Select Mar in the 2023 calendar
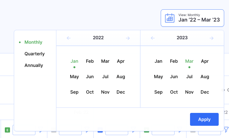Viewport: 229px width, 138px height. 189,61
